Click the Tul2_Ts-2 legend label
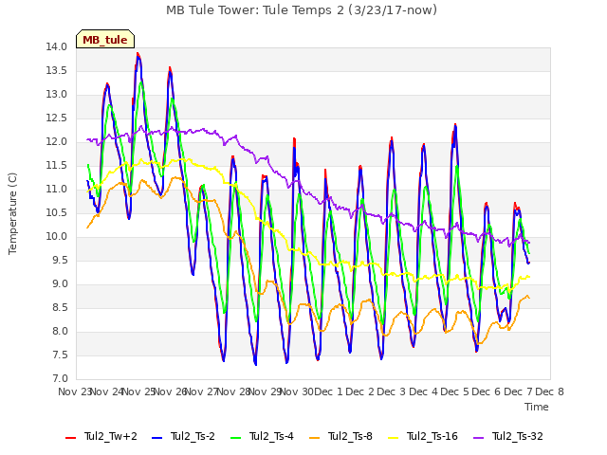 193,436
